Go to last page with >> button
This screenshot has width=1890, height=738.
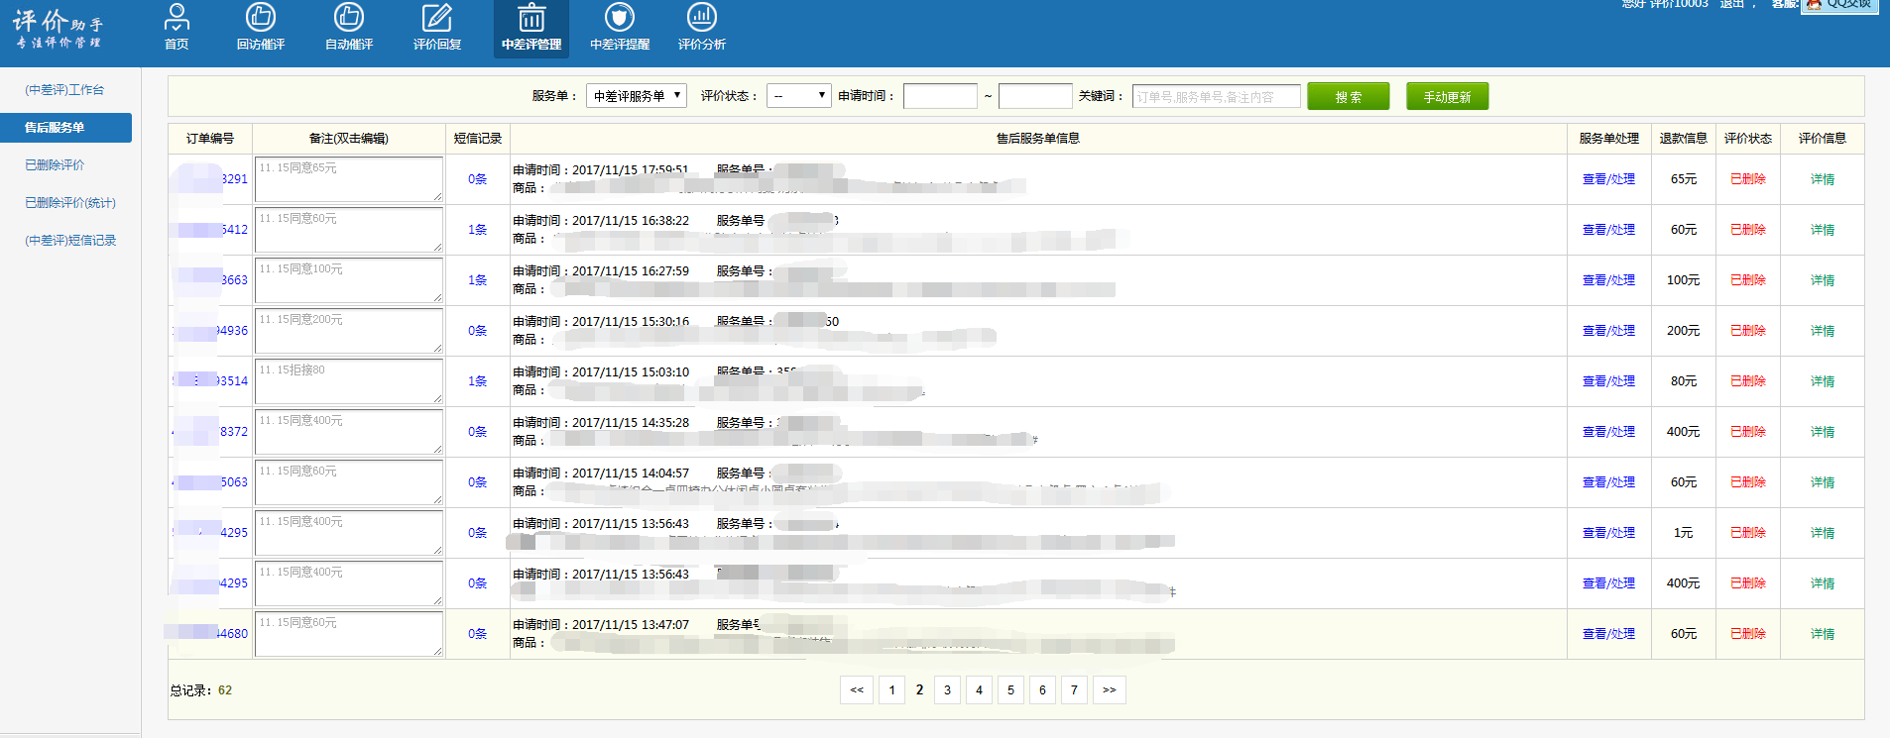[x=1110, y=690]
